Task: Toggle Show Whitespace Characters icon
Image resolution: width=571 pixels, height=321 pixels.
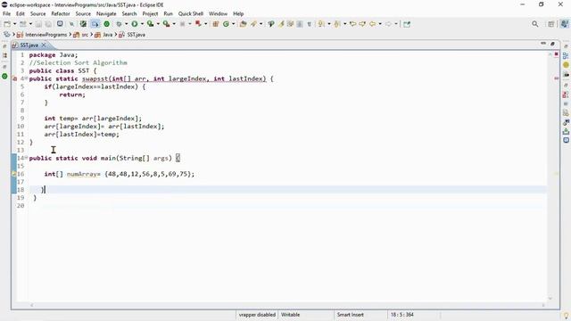Action: (310, 24)
